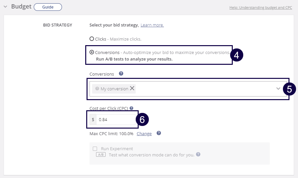Click question mark inside My conversion tag
This screenshot has height=178, width=298.
point(97,89)
